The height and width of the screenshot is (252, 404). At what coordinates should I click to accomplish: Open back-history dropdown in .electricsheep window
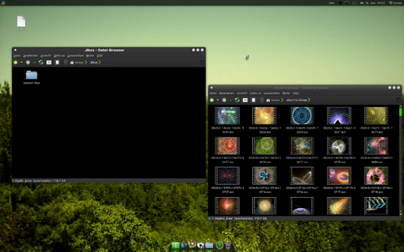tap(218, 100)
